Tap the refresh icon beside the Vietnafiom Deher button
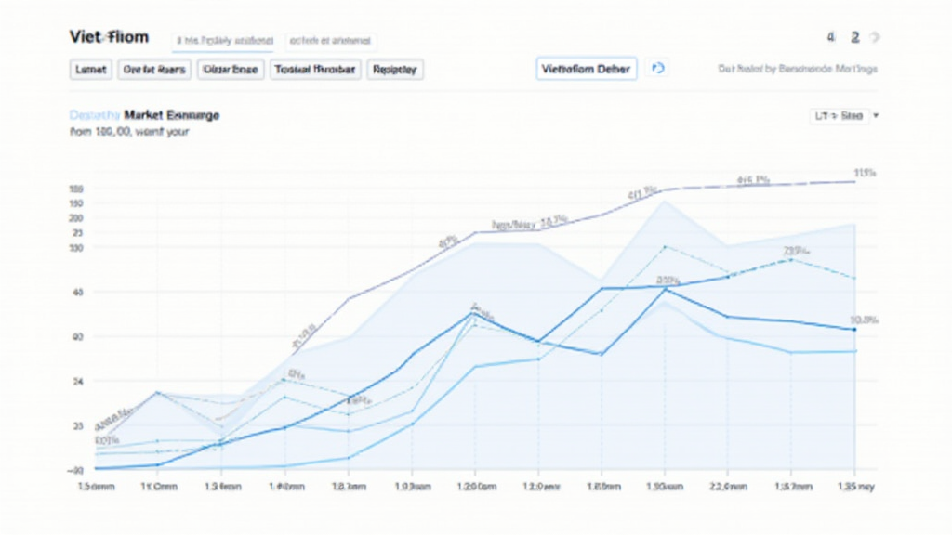The width and height of the screenshot is (952, 535). click(660, 68)
